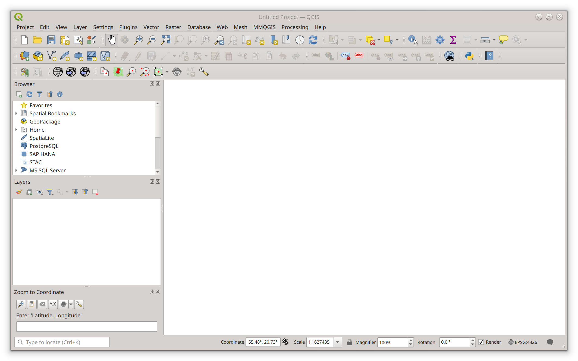Viewport: 578px width, 361px height.
Task: Click the Zoom In magnifier tool
Action: pos(138,40)
